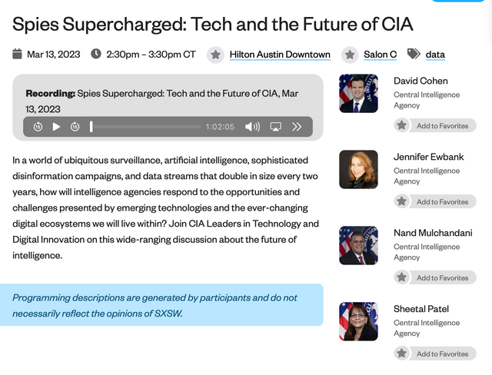This screenshot has height=375, width=492.
Task: Skip forward 15 seconds in the recording
Action: pyautogui.click(x=75, y=127)
